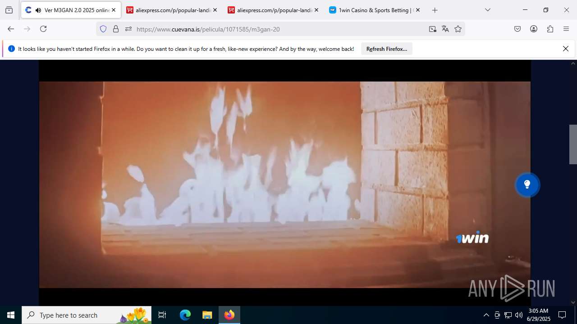The width and height of the screenshot is (577, 324).
Task: Switch to the 1win Casino tab
Action: pos(375,10)
